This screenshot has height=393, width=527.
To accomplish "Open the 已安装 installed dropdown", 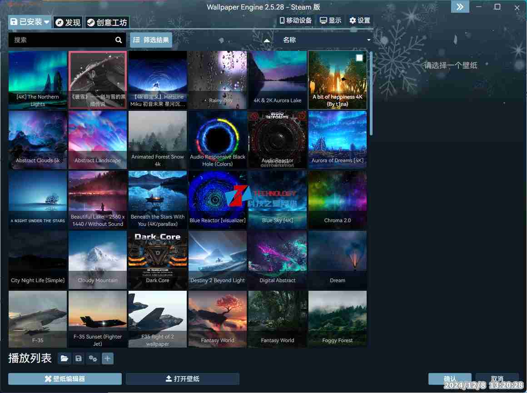I will click(30, 22).
